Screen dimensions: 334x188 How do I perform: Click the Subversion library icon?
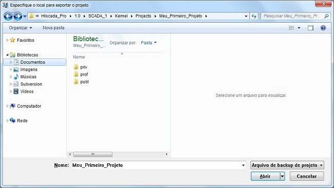[16, 84]
